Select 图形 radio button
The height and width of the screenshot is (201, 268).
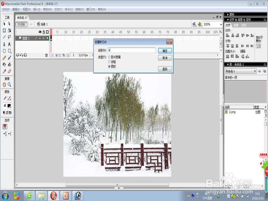coord(109,66)
